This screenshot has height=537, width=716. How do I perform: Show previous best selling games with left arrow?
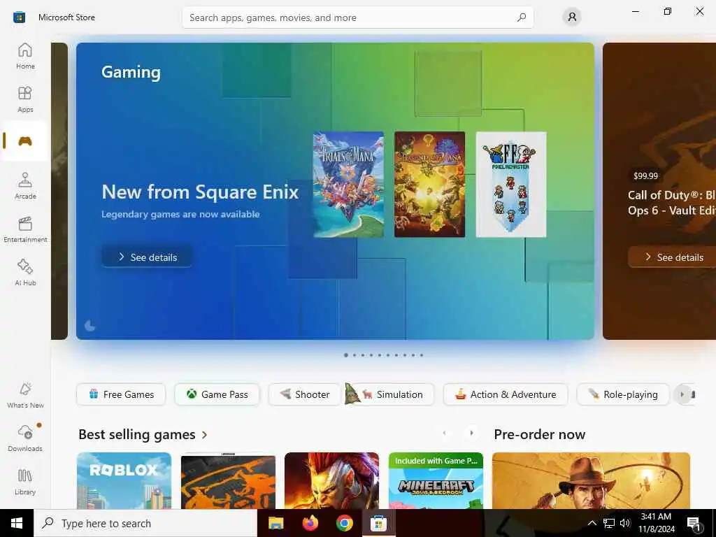coord(444,433)
